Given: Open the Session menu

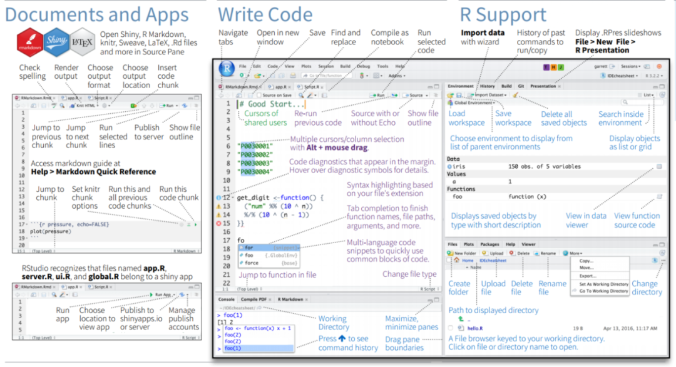Looking at the screenshot, I should click(326, 66).
